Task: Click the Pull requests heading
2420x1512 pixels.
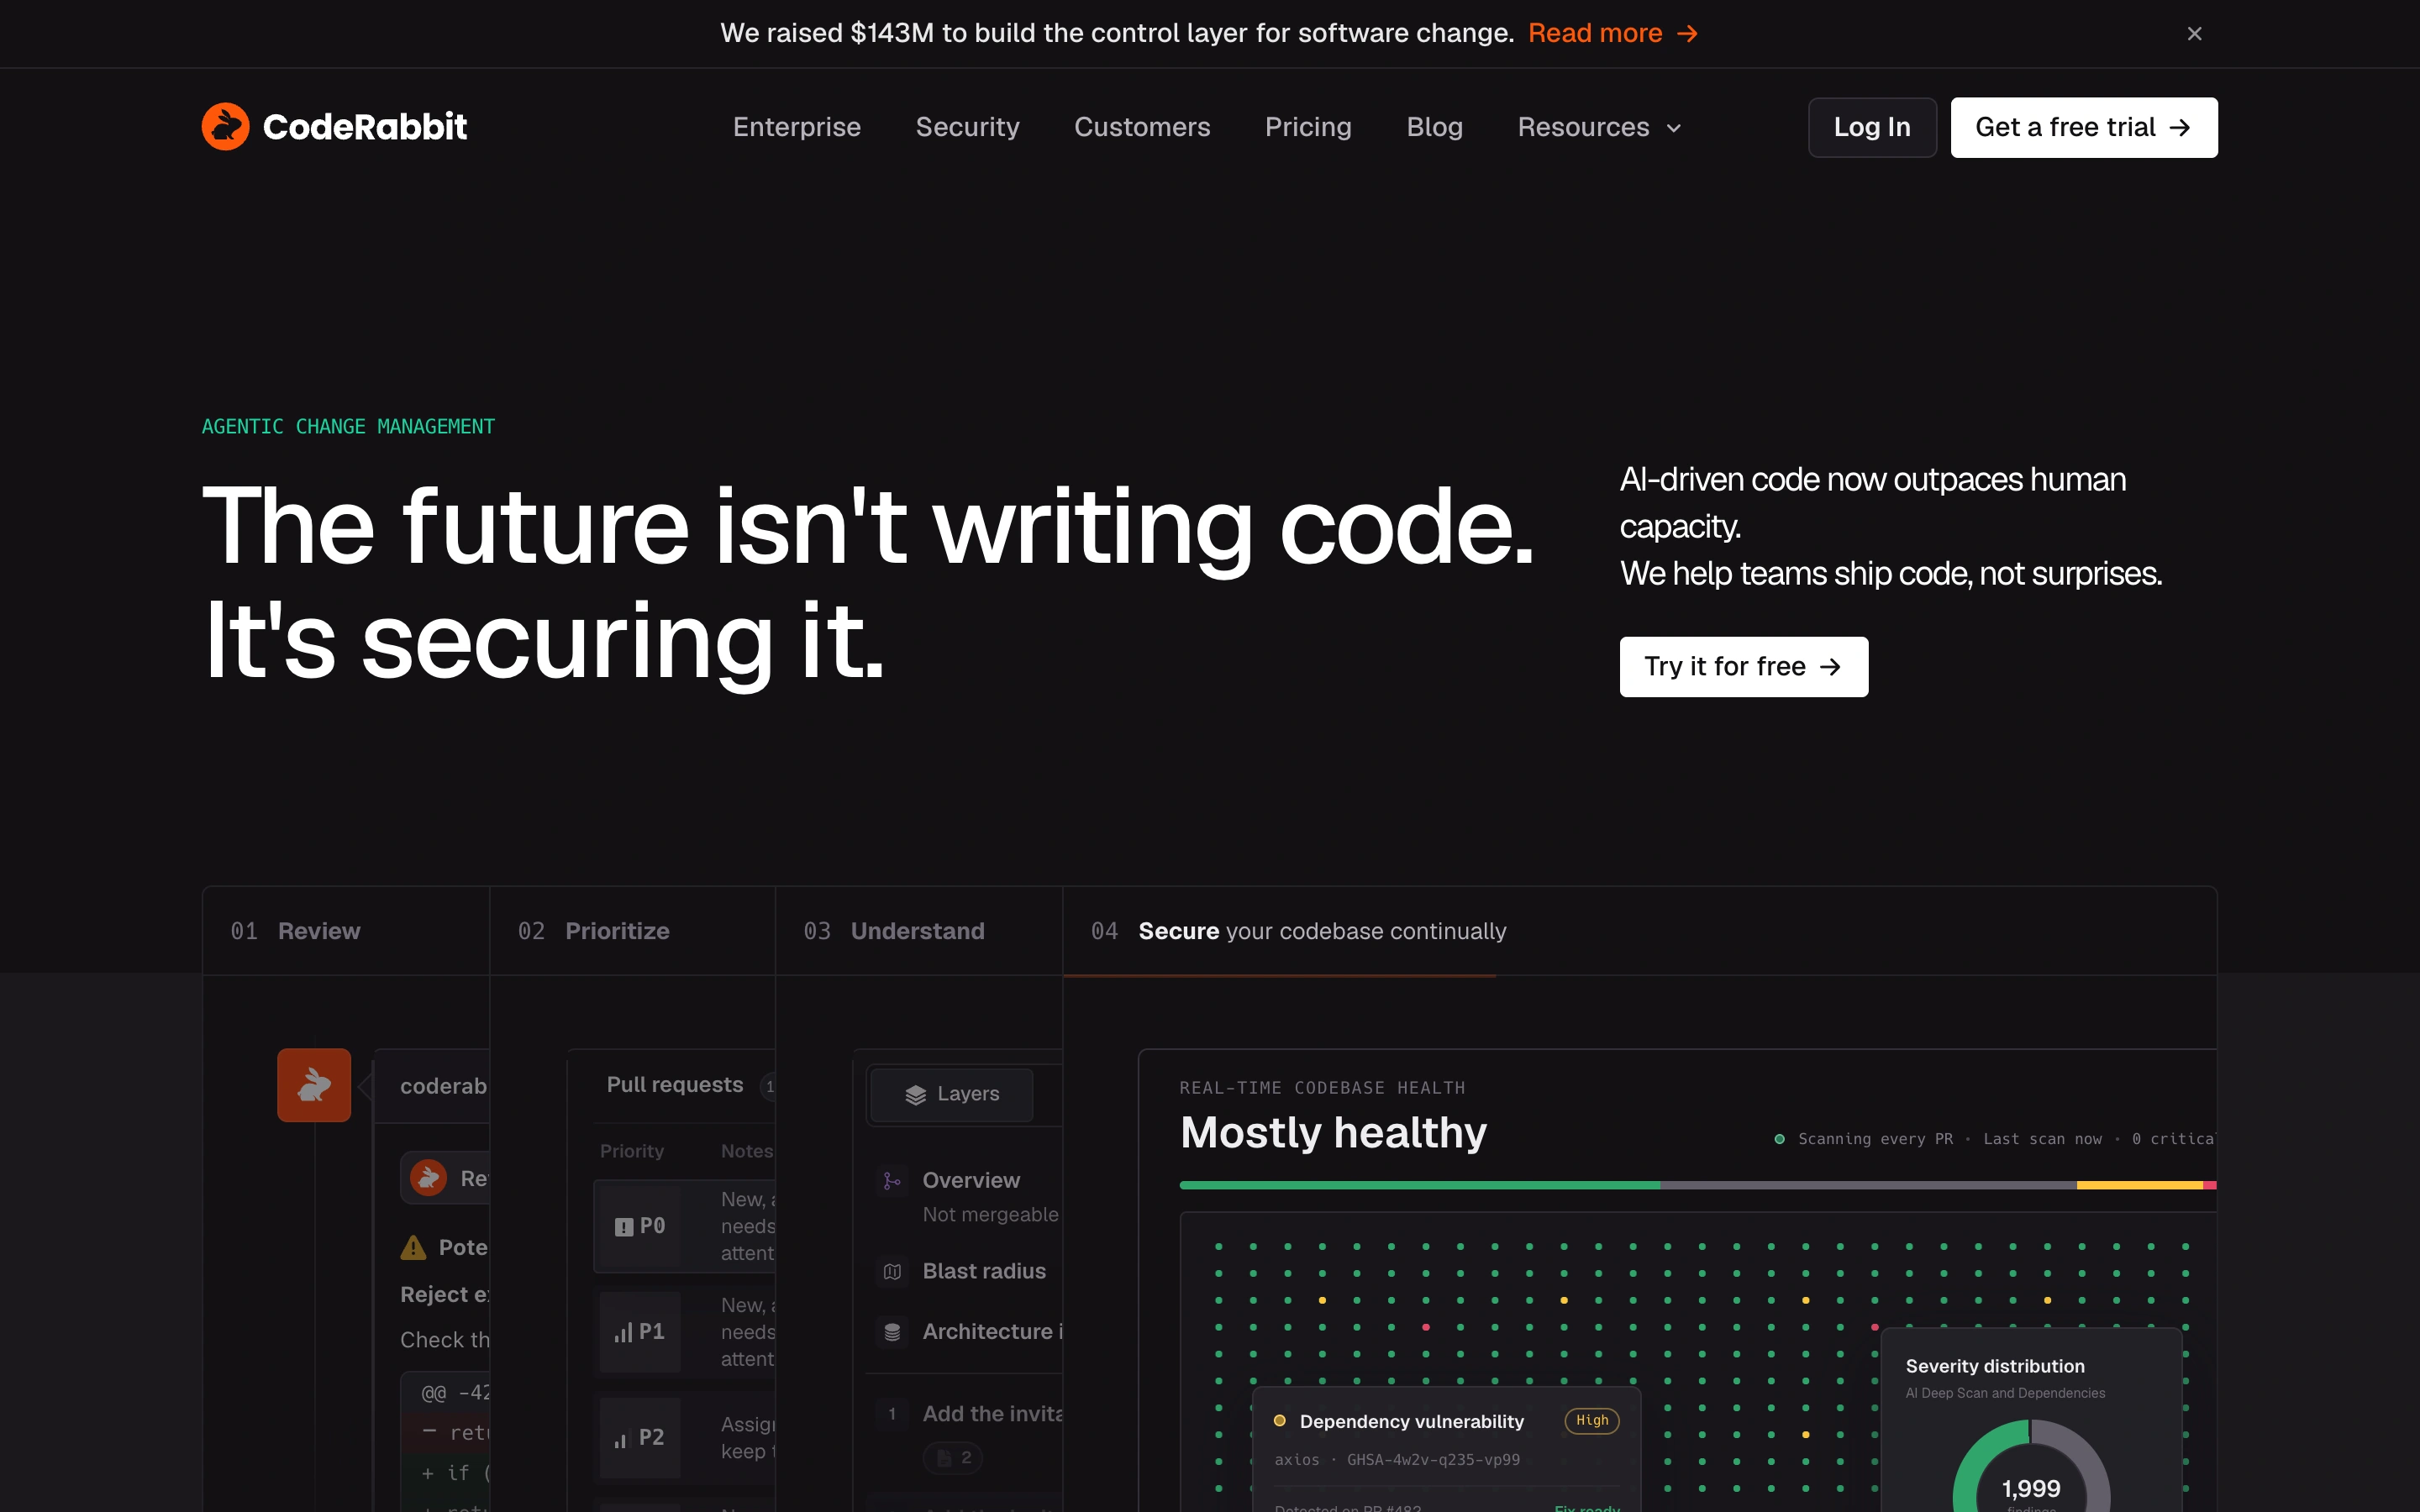Action: pos(675,1085)
